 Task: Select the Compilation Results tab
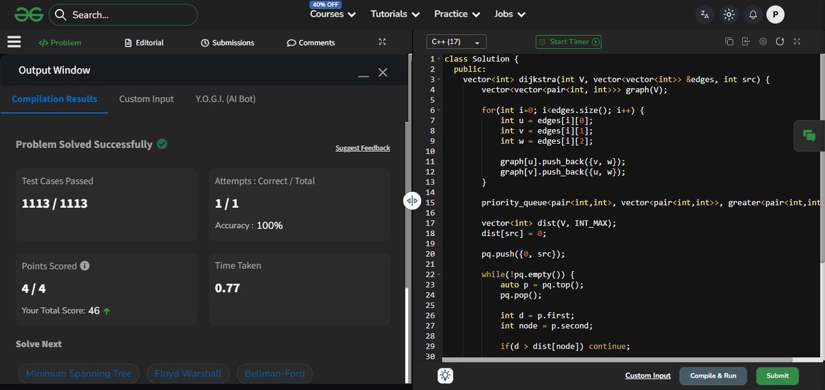point(54,99)
